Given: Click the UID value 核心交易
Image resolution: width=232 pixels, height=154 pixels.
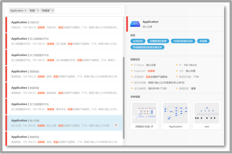Looking at the screenshot, I should coord(190,71).
